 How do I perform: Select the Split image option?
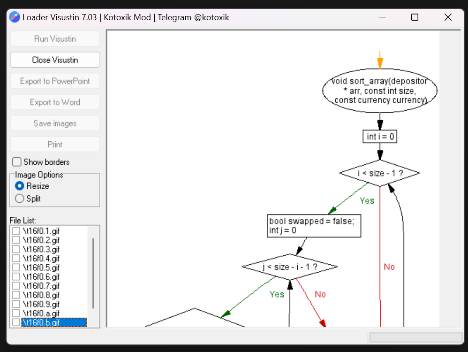click(20, 199)
